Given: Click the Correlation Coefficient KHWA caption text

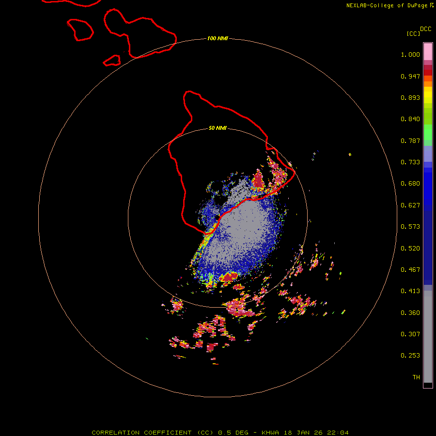Looking at the screenshot, I should 220,433.
